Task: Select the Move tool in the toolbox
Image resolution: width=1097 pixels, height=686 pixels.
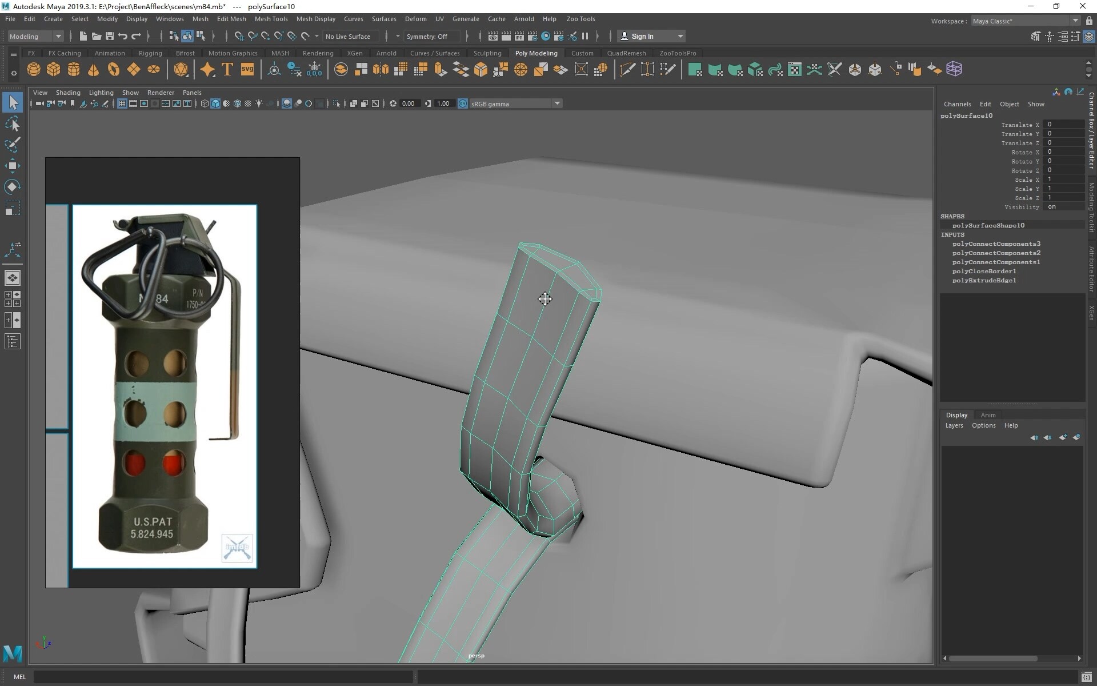Action: (13, 166)
